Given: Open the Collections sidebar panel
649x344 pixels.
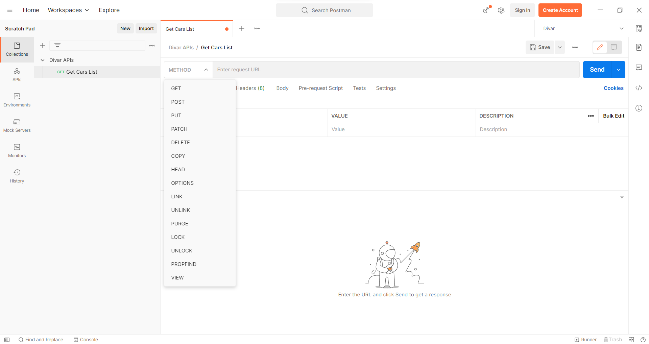Looking at the screenshot, I should (17, 50).
